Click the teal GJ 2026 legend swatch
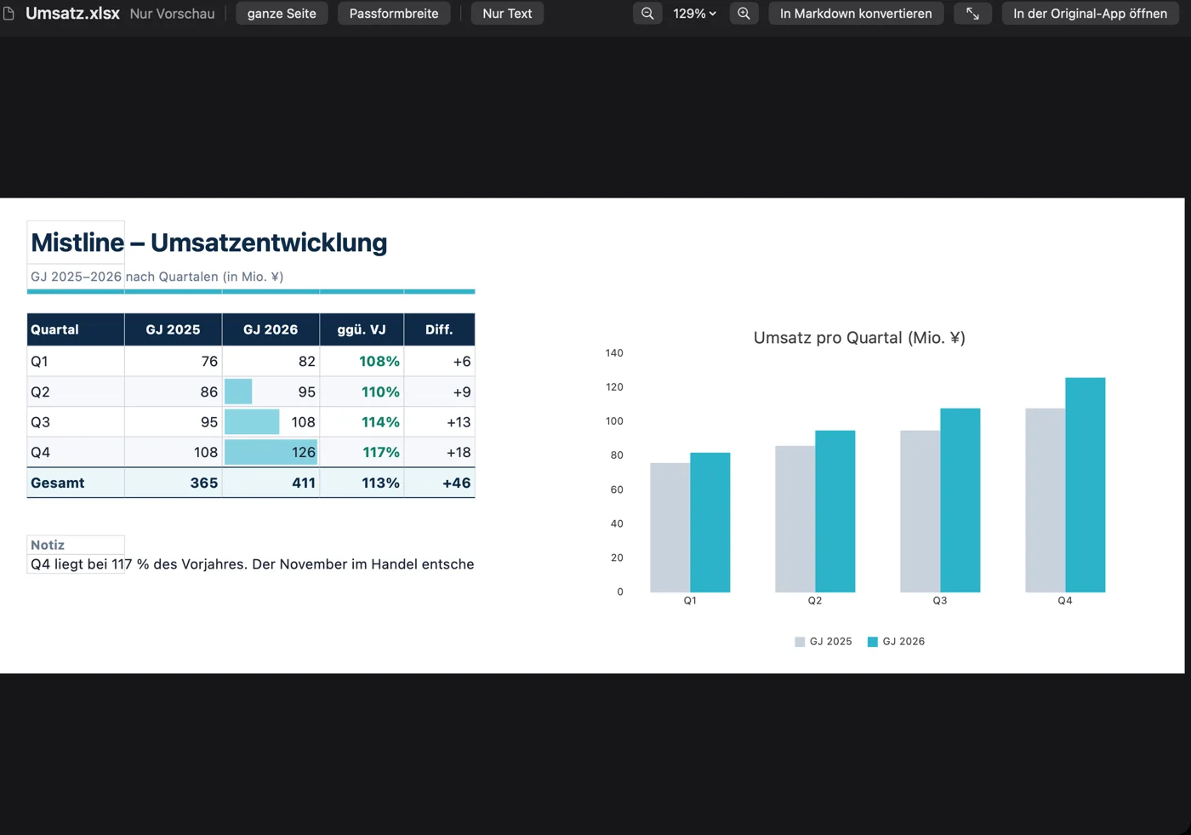Screen dimensions: 1191x835 tap(872, 642)
